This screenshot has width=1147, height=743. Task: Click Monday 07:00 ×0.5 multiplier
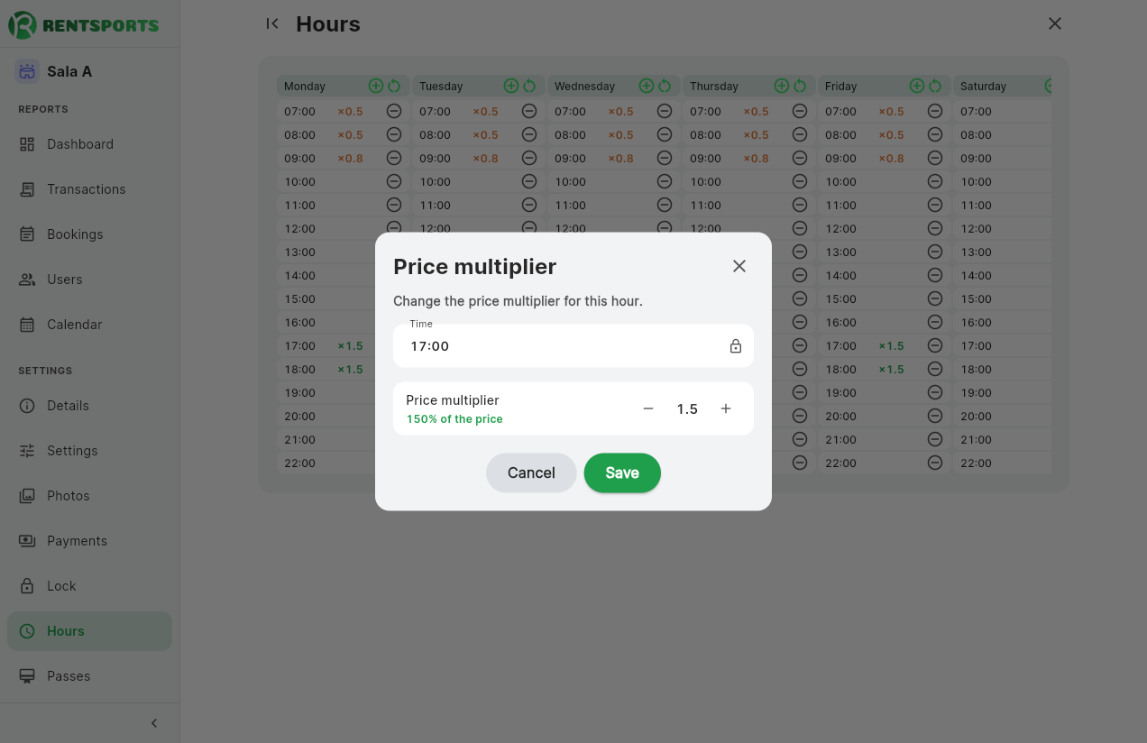tap(350, 112)
